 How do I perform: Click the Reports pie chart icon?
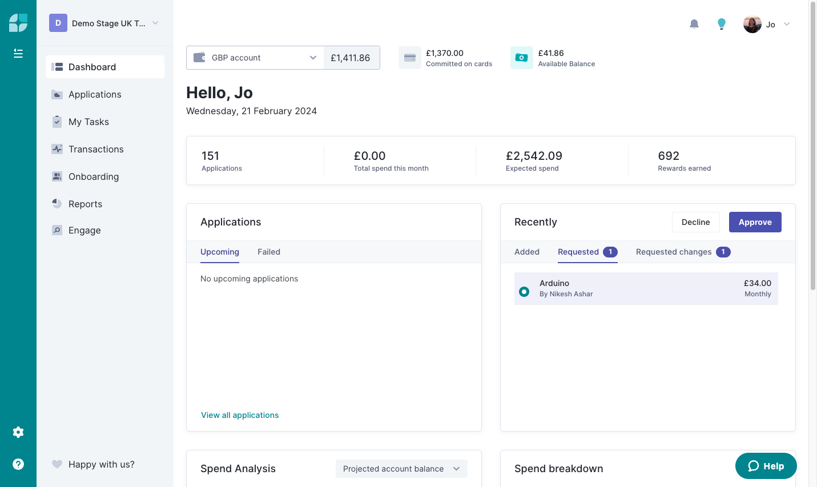point(57,204)
